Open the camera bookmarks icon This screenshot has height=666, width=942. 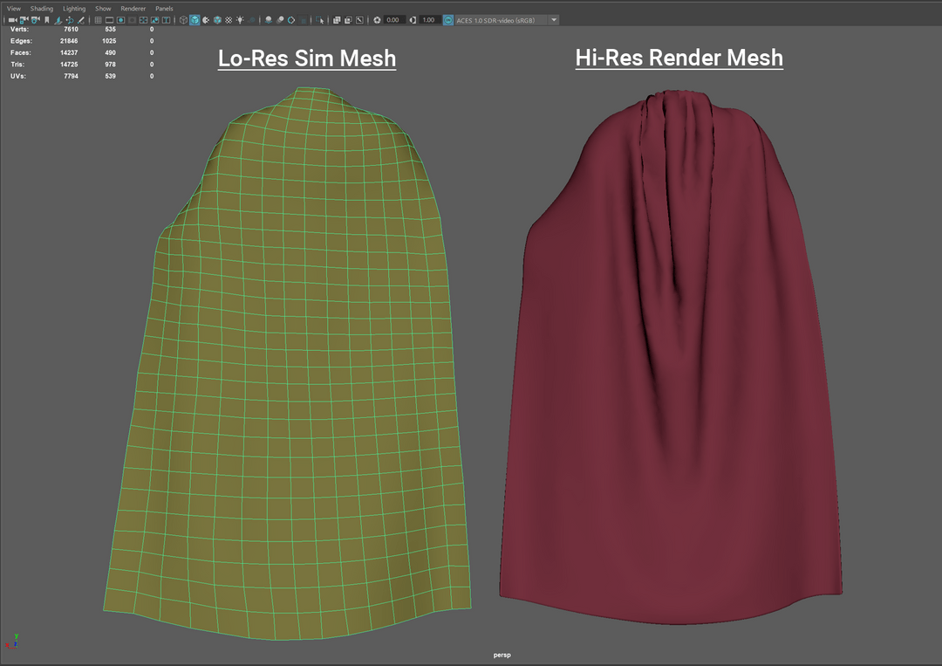pos(46,19)
